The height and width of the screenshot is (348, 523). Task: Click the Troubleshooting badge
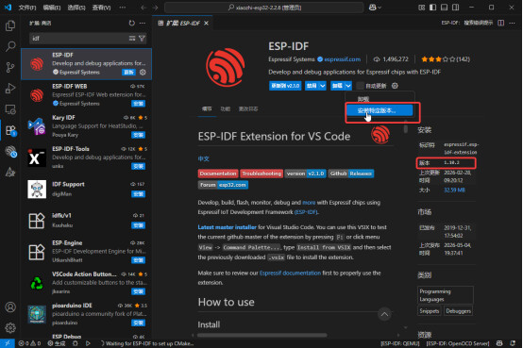click(x=261, y=174)
